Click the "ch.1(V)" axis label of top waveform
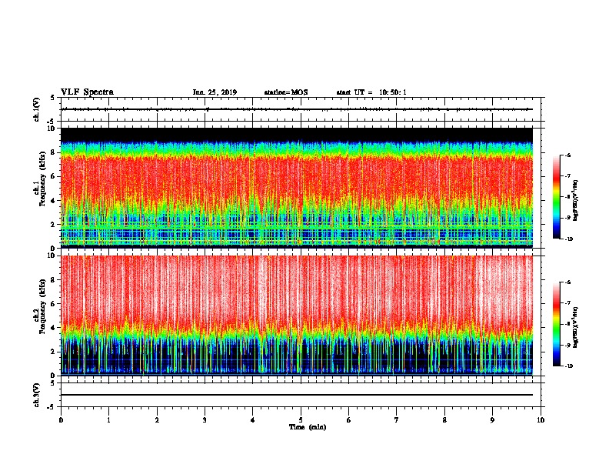This screenshot has height=471, width=609. [37, 109]
